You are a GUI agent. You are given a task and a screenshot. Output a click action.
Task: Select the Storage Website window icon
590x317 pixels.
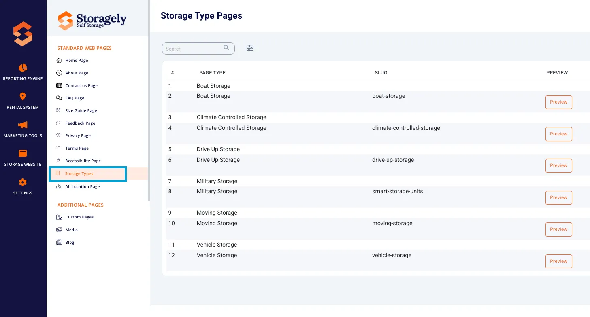click(x=23, y=154)
